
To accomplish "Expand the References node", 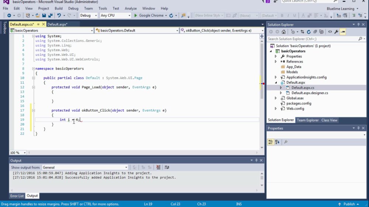I will [276, 62].
